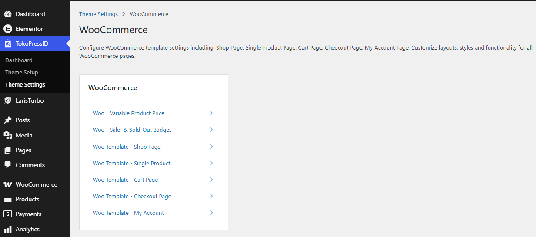Expand Woo Template - Single Product chevron
Viewport: 536px width, 237px height.
click(x=211, y=163)
